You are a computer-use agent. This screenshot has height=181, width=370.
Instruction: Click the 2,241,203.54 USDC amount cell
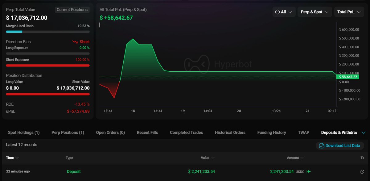coord(288,171)
